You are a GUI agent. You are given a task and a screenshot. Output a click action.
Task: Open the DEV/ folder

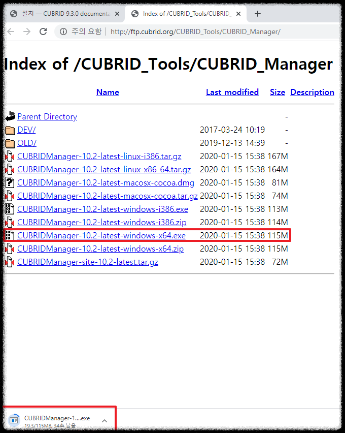[x=26, y=130]
